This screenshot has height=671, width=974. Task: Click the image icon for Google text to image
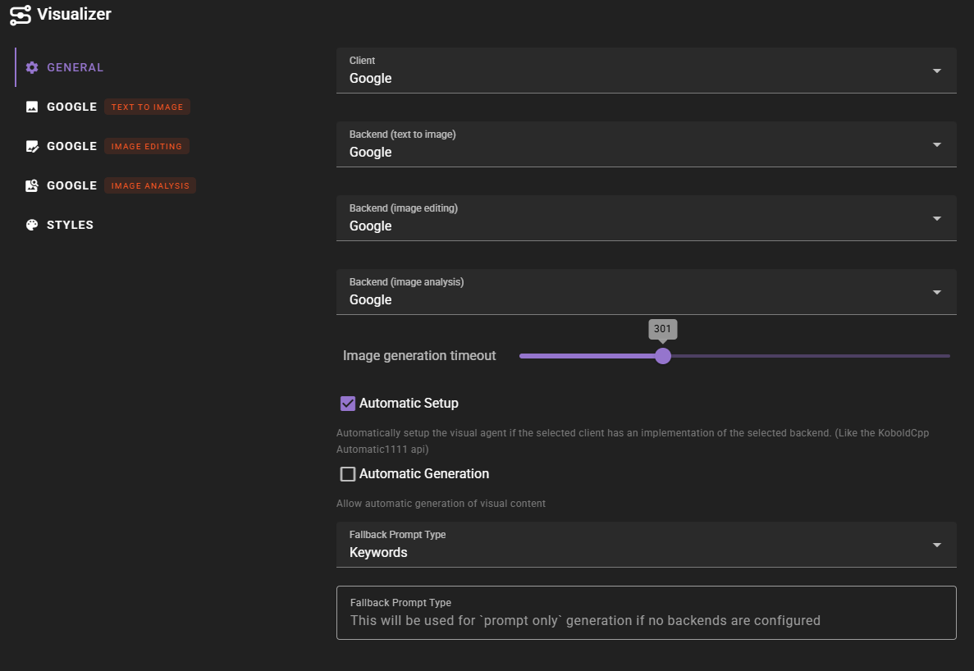tap(32, 107)
